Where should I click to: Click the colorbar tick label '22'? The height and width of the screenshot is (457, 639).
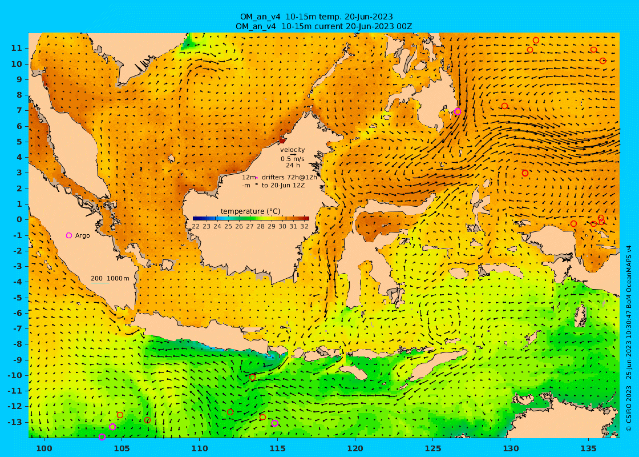click(x=196, y=226)
